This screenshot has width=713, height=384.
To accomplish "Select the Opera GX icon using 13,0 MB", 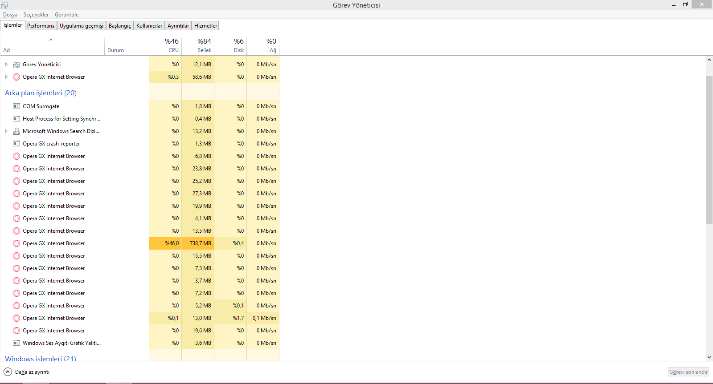I will tap(16, 318).
